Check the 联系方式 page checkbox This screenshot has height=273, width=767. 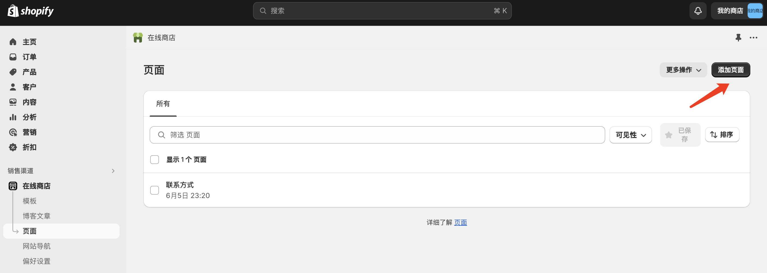tap(155, 191)
